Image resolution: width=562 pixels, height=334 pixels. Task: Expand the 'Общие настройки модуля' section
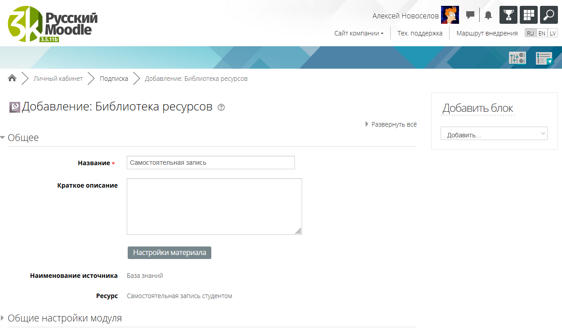pos(65,318)
